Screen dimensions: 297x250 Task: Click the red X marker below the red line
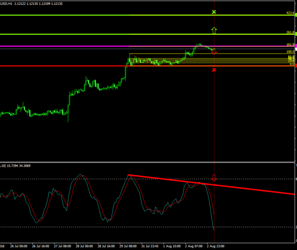pyautogui.click(x=214, y=70)
